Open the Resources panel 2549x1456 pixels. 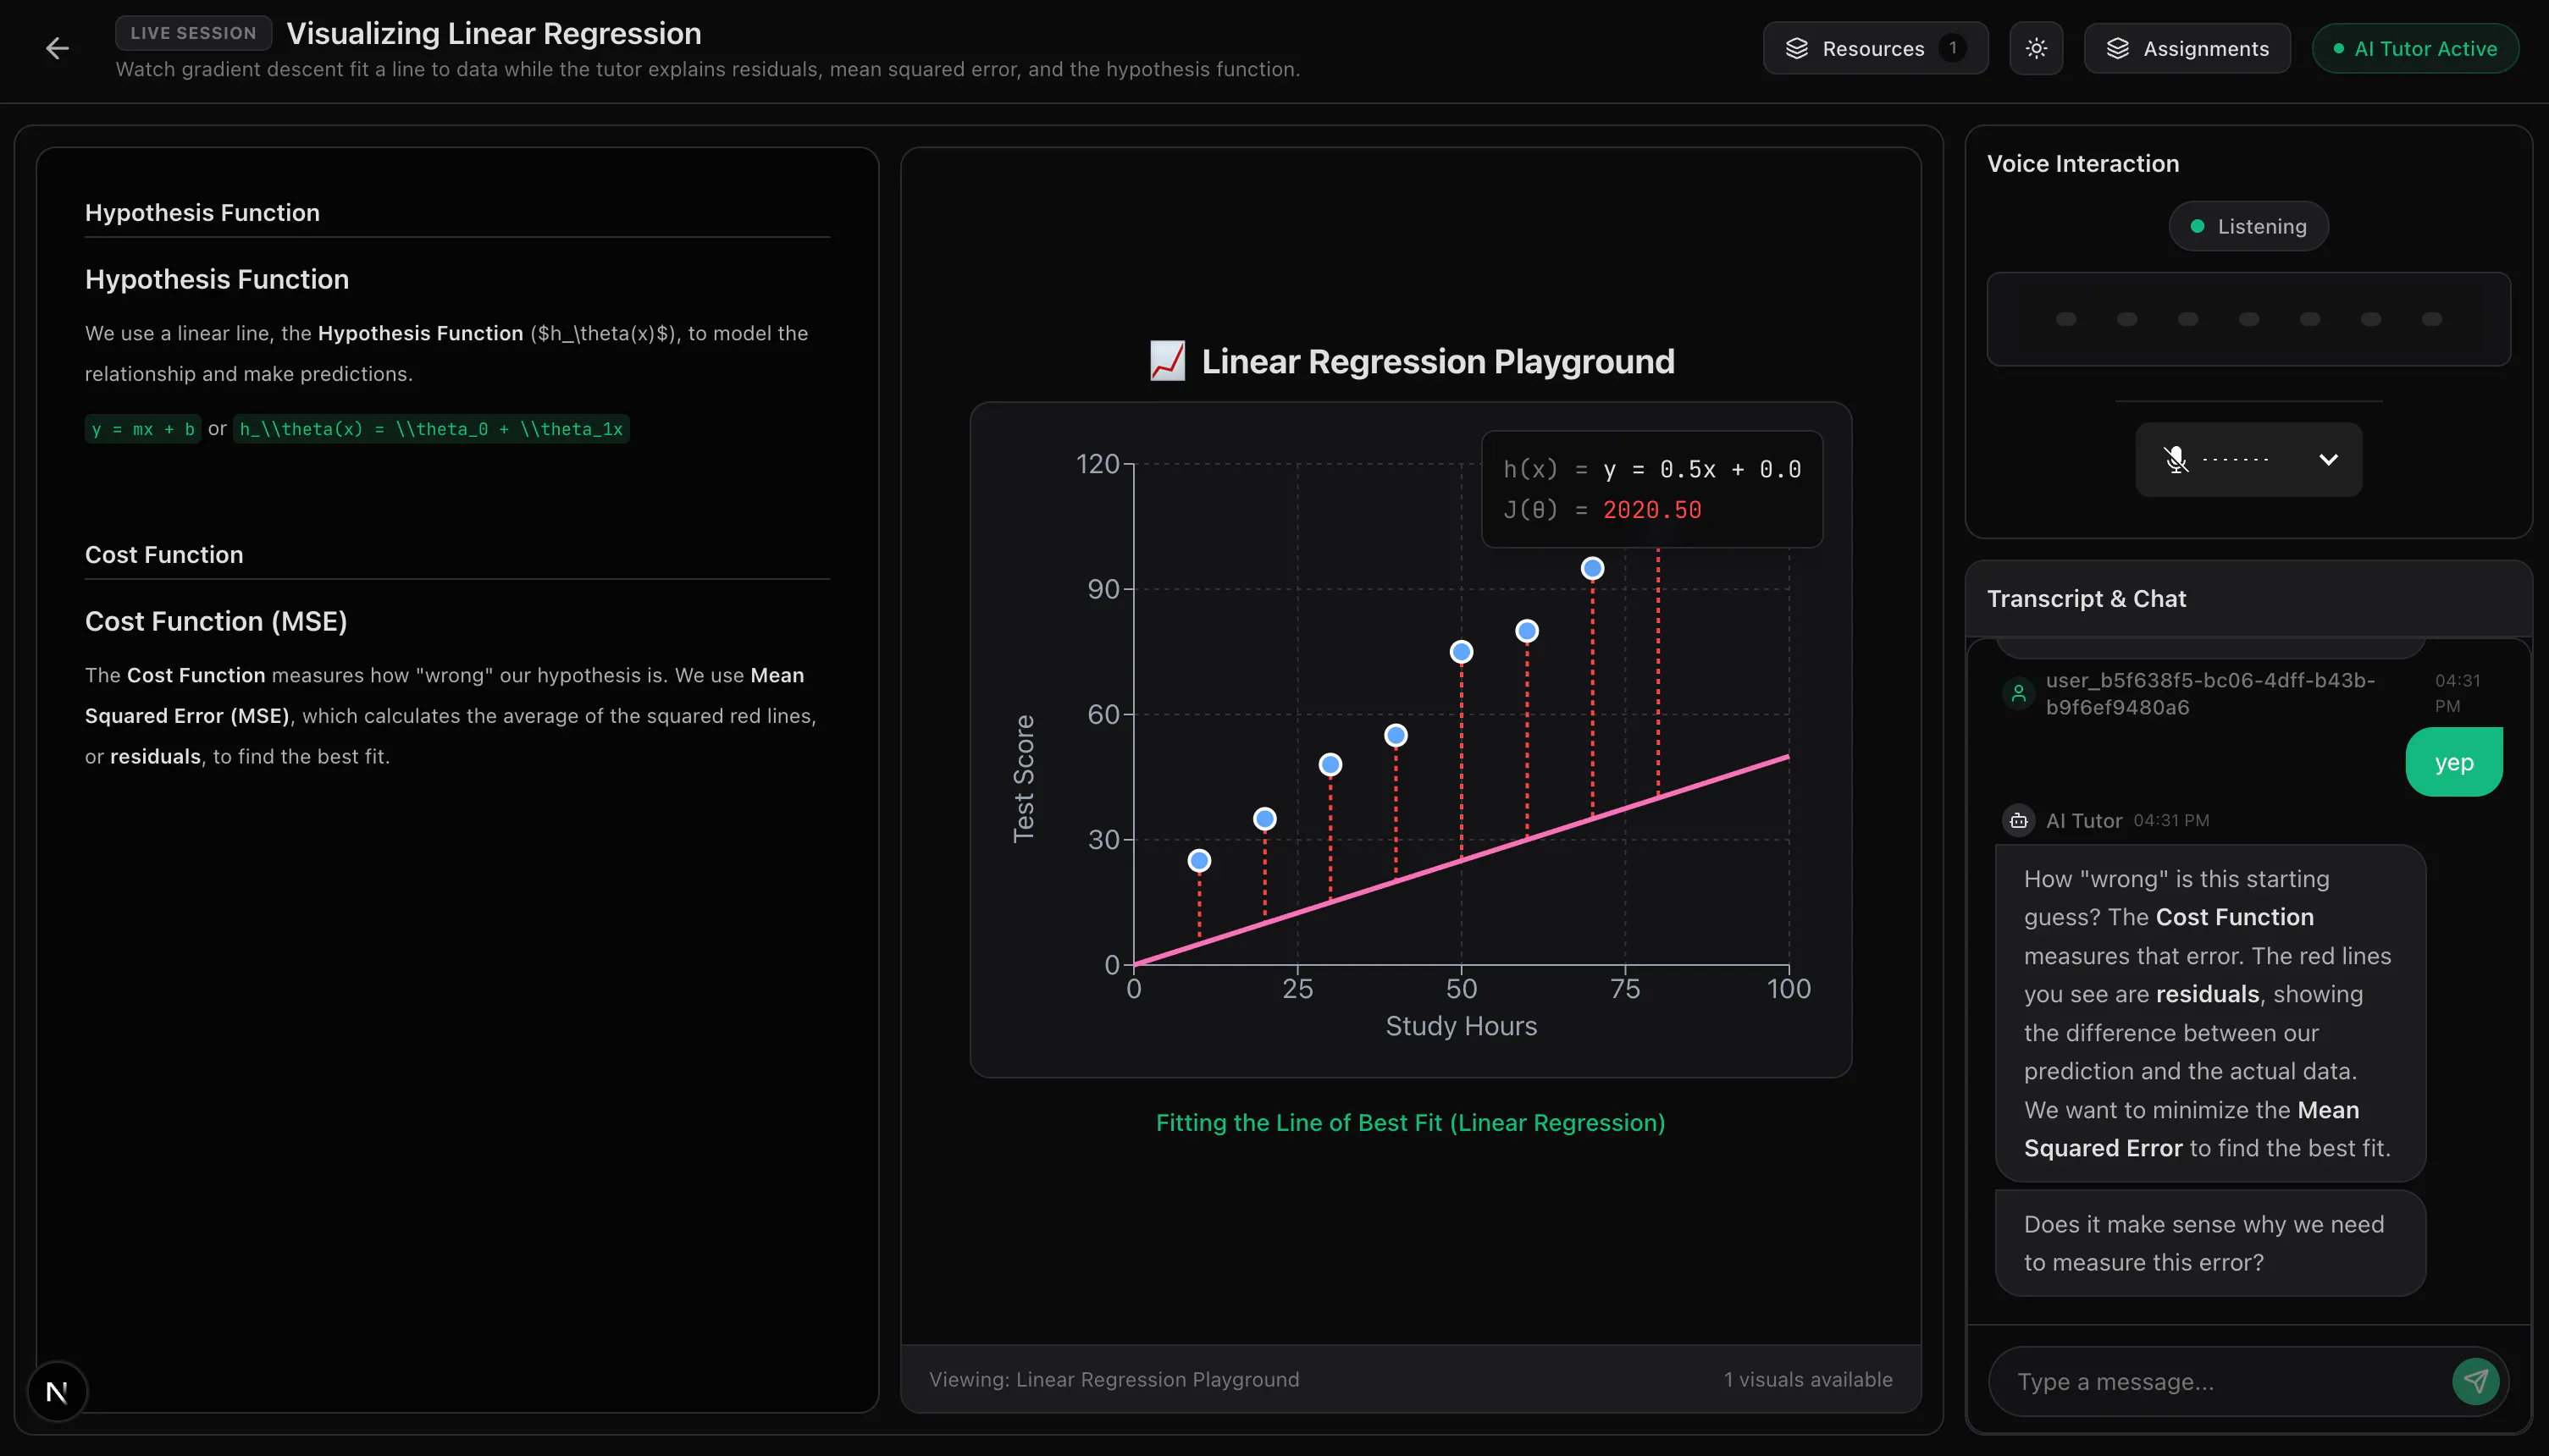pos(1875,48)
